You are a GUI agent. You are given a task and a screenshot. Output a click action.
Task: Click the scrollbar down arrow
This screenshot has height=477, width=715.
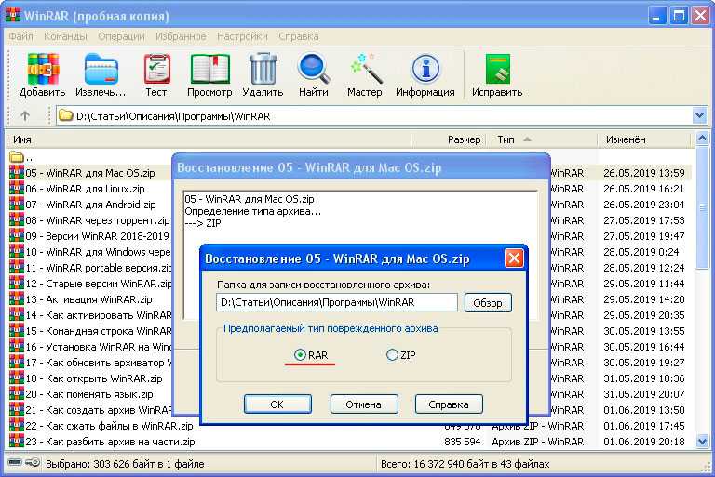(x=702, y=441)
